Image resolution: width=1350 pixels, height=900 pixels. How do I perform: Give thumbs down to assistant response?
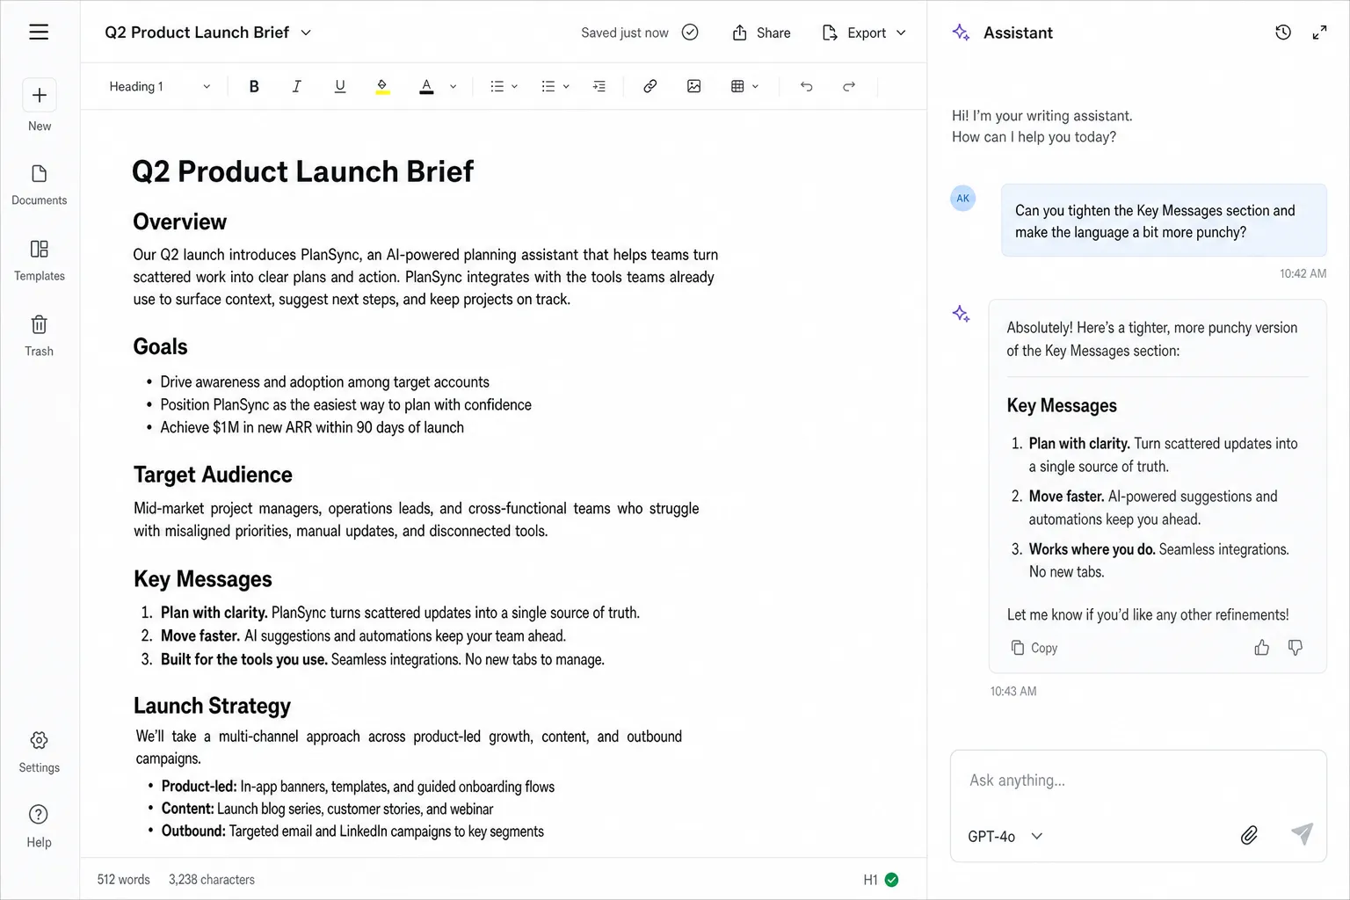[1296, 648]
